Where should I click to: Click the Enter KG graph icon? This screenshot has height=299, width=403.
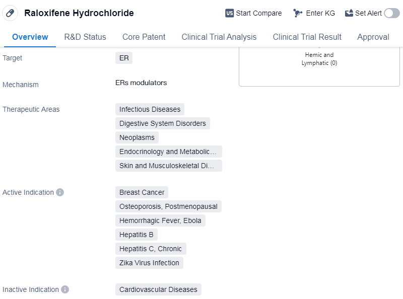click(298, 13)
